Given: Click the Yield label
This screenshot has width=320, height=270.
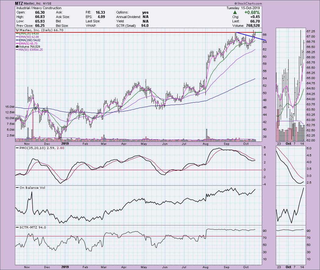Looking at the screenshot, I should 121,21.
